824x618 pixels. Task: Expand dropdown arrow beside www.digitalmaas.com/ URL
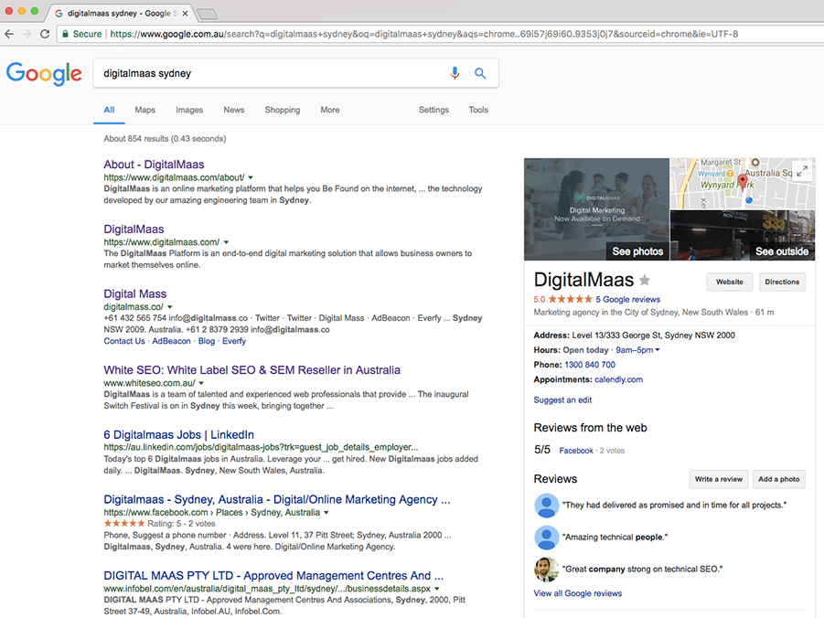tap(226, 242)
